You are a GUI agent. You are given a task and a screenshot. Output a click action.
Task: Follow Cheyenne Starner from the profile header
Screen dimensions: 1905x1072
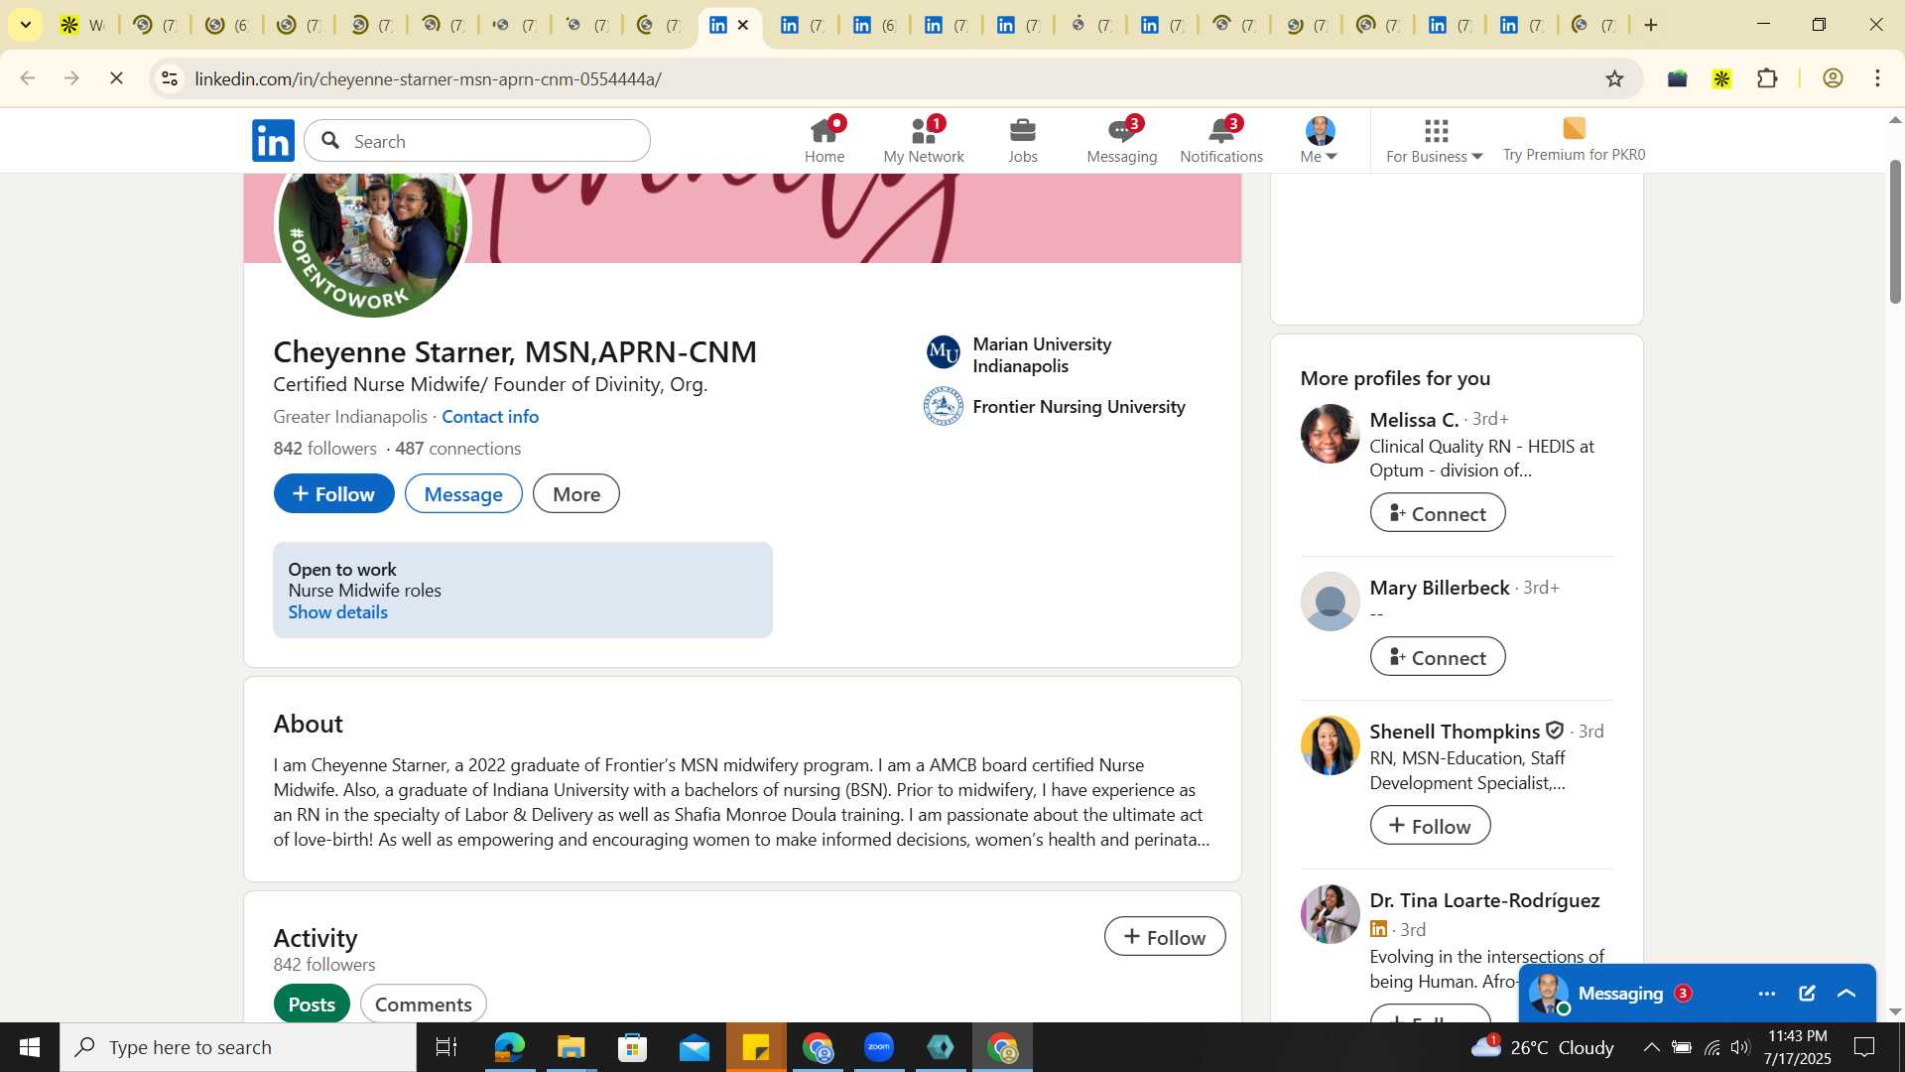[334, 493]
